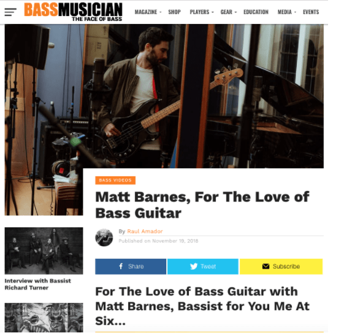Expand the Magazine dropdown menu
Viewport: 344px width, 333px height.
click(x=148, y=12)
